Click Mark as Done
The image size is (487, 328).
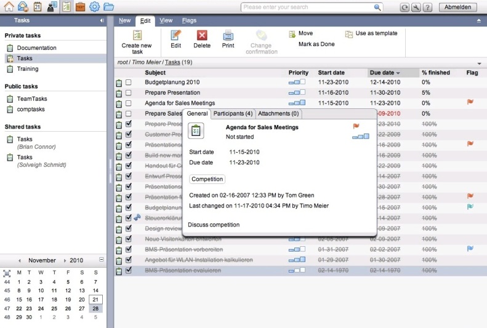[x=316, y=44]
